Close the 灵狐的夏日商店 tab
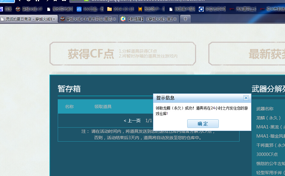Image resolution: width=285 pixels, height=176 pixels. pos(54,19)
